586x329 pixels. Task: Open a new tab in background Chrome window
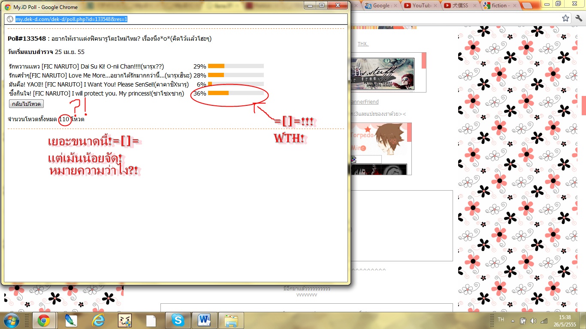528,6
